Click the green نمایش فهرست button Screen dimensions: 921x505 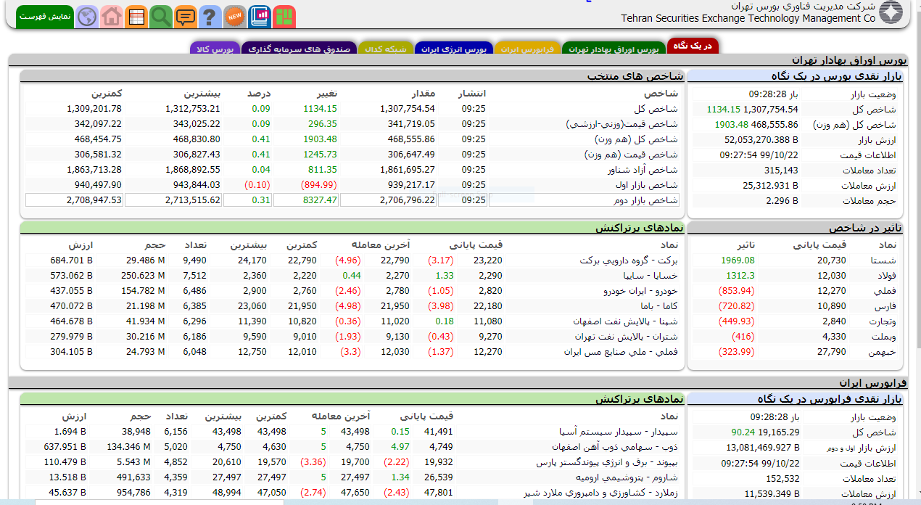click(x=45, y=17)
